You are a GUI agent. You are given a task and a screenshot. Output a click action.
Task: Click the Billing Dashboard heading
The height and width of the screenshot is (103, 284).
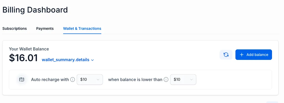35,10
